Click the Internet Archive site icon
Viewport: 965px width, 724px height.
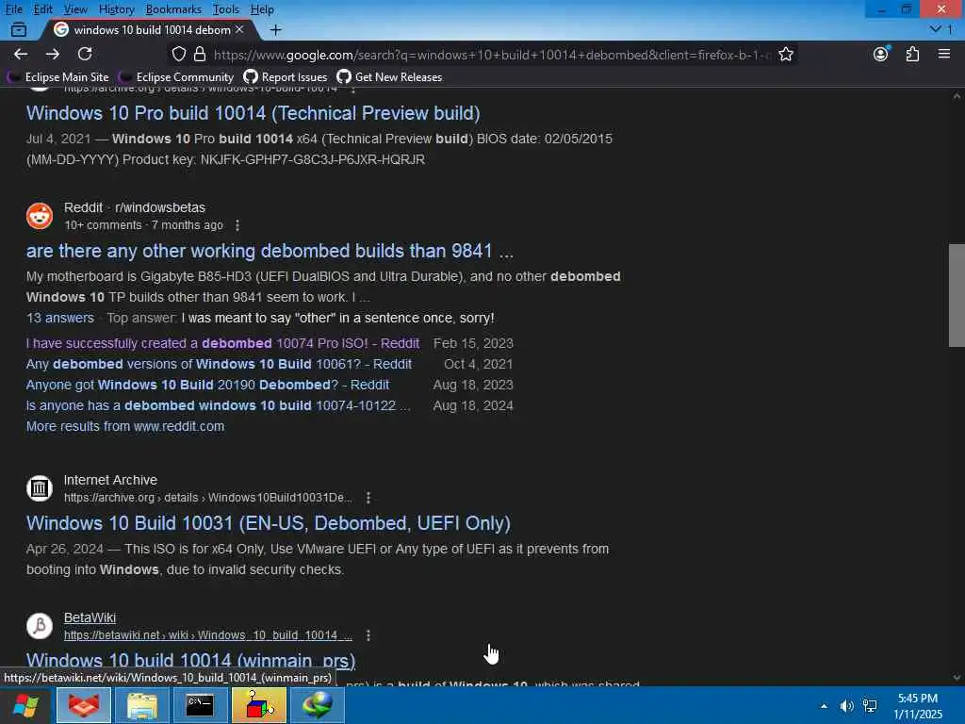click(40, 488)
